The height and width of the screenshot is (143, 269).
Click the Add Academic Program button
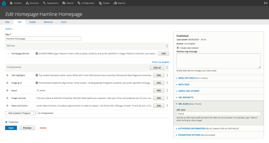[19, 113]
